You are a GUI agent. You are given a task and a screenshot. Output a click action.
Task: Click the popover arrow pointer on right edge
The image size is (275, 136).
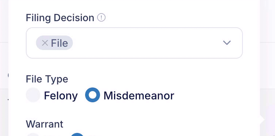(262, 120)
